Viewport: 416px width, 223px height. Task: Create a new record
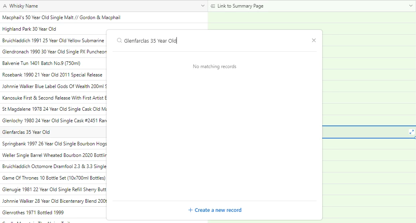pyautogui.click(x=215, y=210)
